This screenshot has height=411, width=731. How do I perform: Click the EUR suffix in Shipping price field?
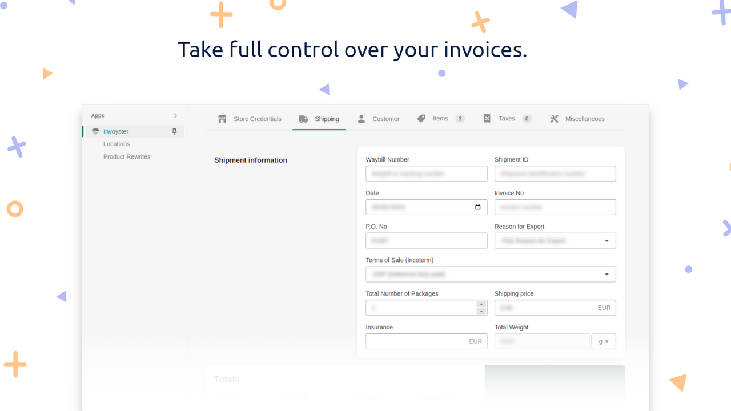[x=604, y=308]
